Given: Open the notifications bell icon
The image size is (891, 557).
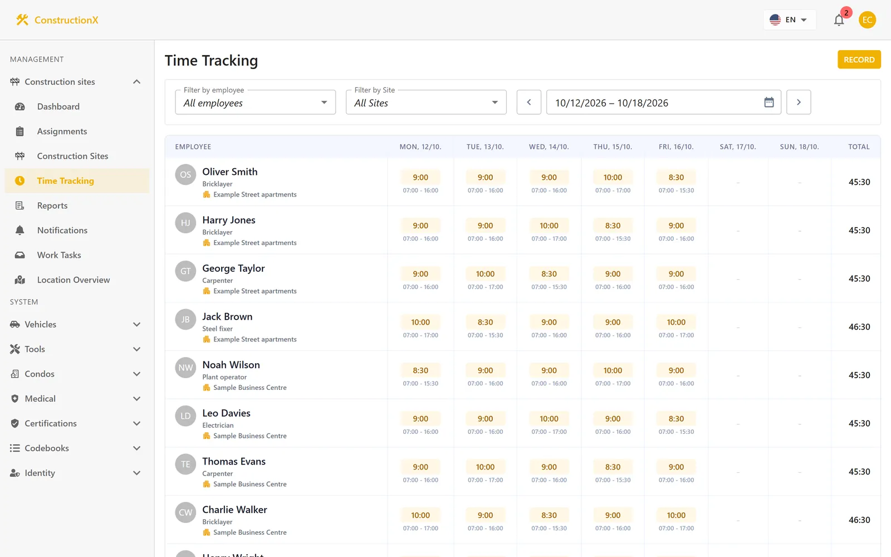Looking at the screenshot, I should click(839, 20).
